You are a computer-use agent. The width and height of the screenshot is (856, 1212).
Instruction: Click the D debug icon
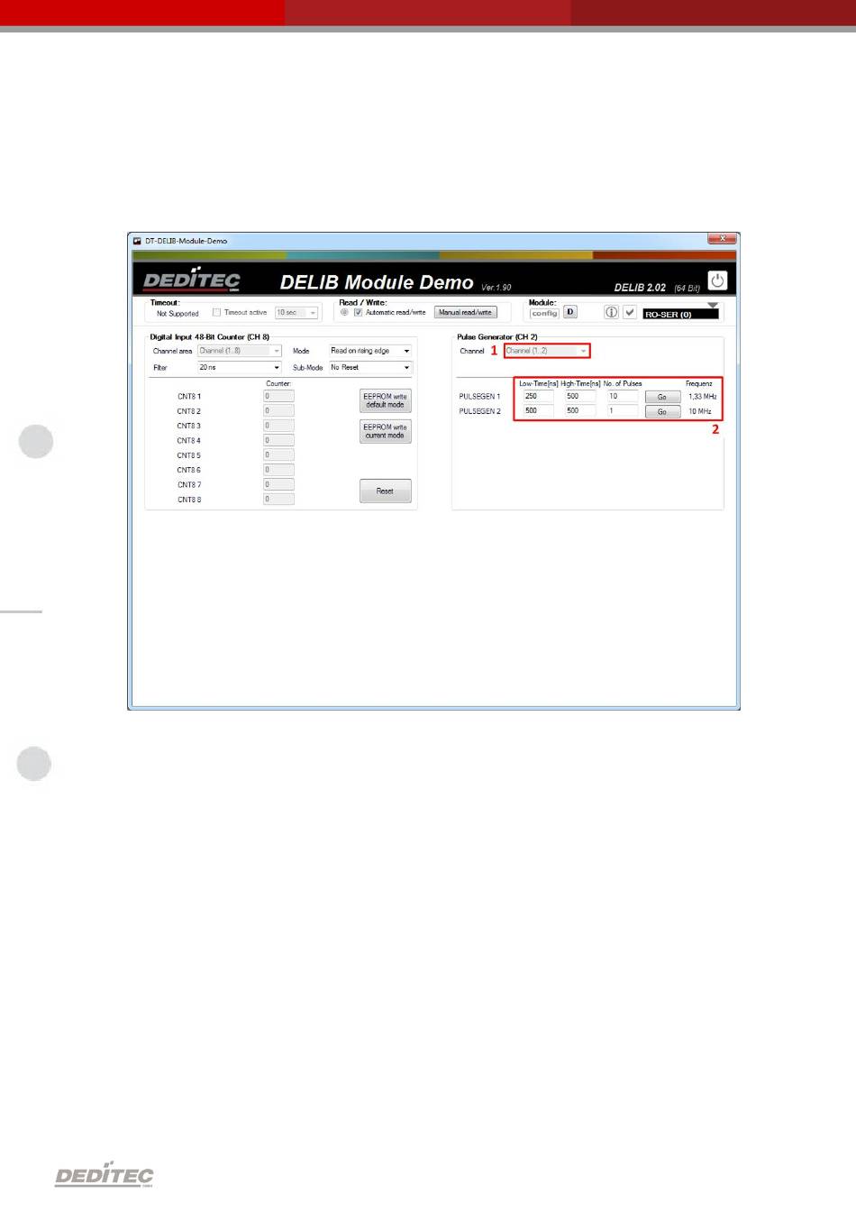pyautogui.click(x=570, y=312)
